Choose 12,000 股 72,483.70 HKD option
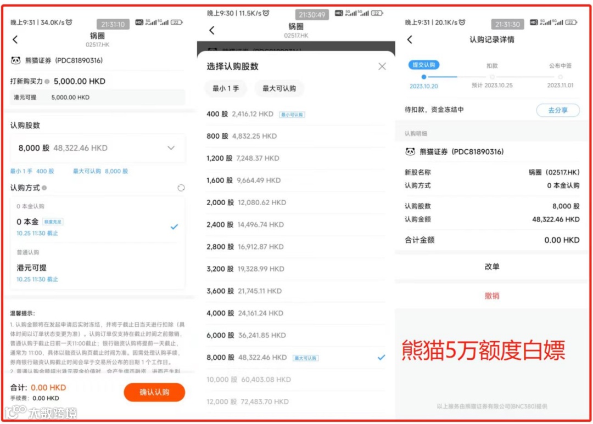Viewport: 593px width, 424px height. (x=296, y=402)
